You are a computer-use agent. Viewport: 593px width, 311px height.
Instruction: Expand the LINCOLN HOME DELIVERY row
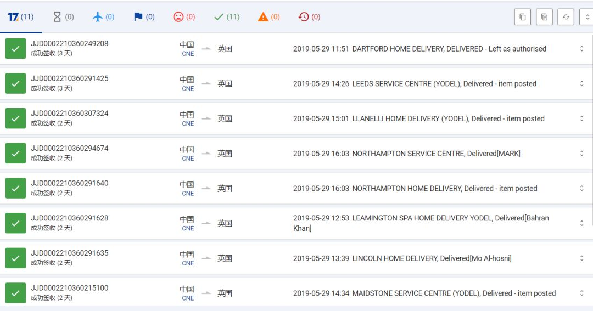click(x=581, y=258)
